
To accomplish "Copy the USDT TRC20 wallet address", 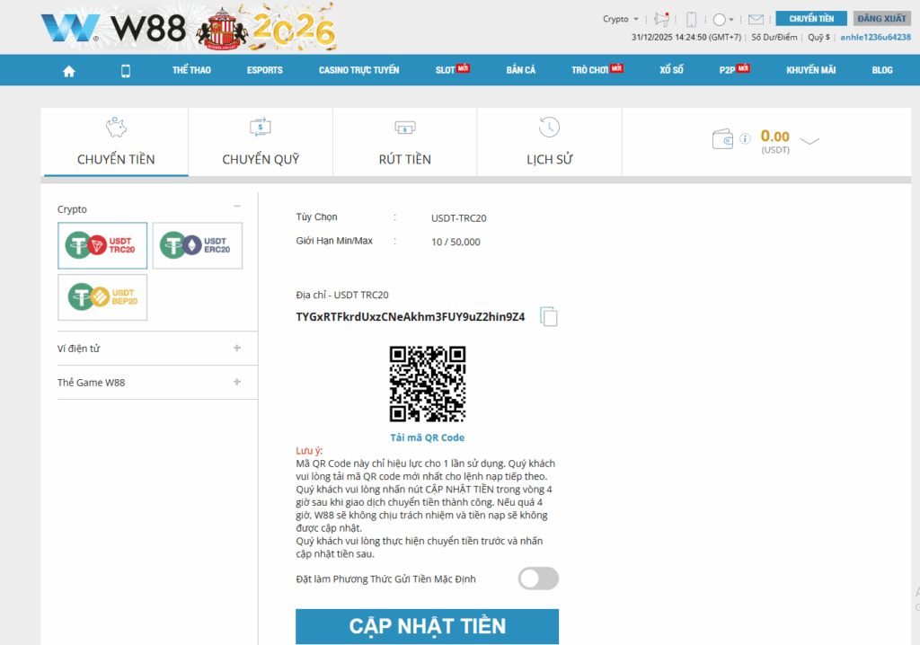I will click(x=549, y=317).
